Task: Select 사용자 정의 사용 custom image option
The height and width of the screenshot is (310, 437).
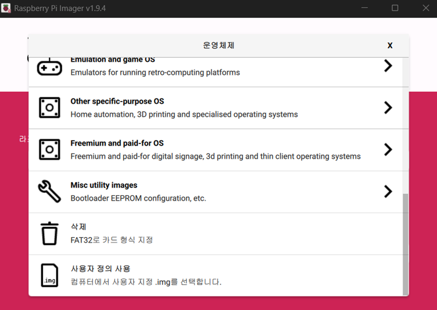Action: (x=215, y=276)
